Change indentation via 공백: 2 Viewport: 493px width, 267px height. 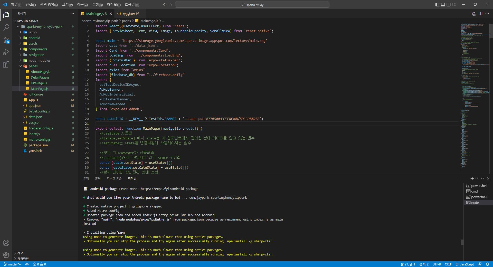tap(424, 264)
